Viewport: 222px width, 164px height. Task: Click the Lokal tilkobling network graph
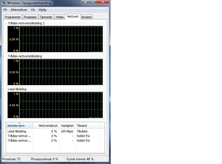pos(55,105)
